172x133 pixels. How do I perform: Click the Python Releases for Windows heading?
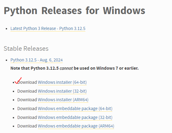(74, 11)
